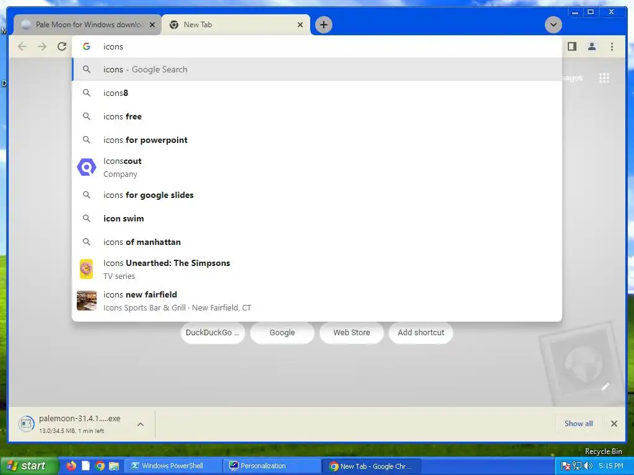Reload the current page

pos(62,46)
